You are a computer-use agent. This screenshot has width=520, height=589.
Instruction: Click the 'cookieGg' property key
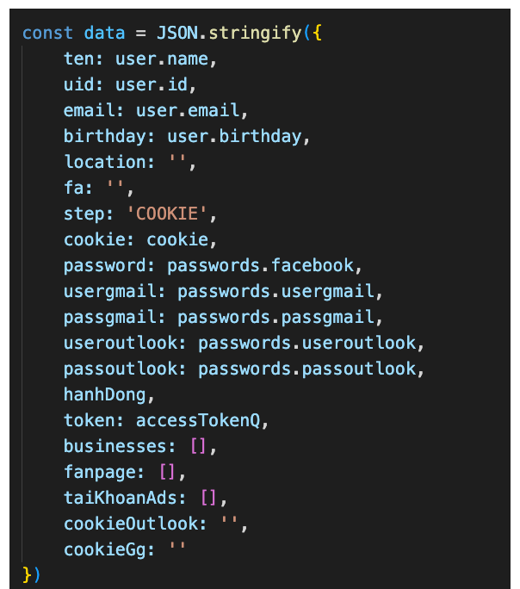(x=104, y=549)
